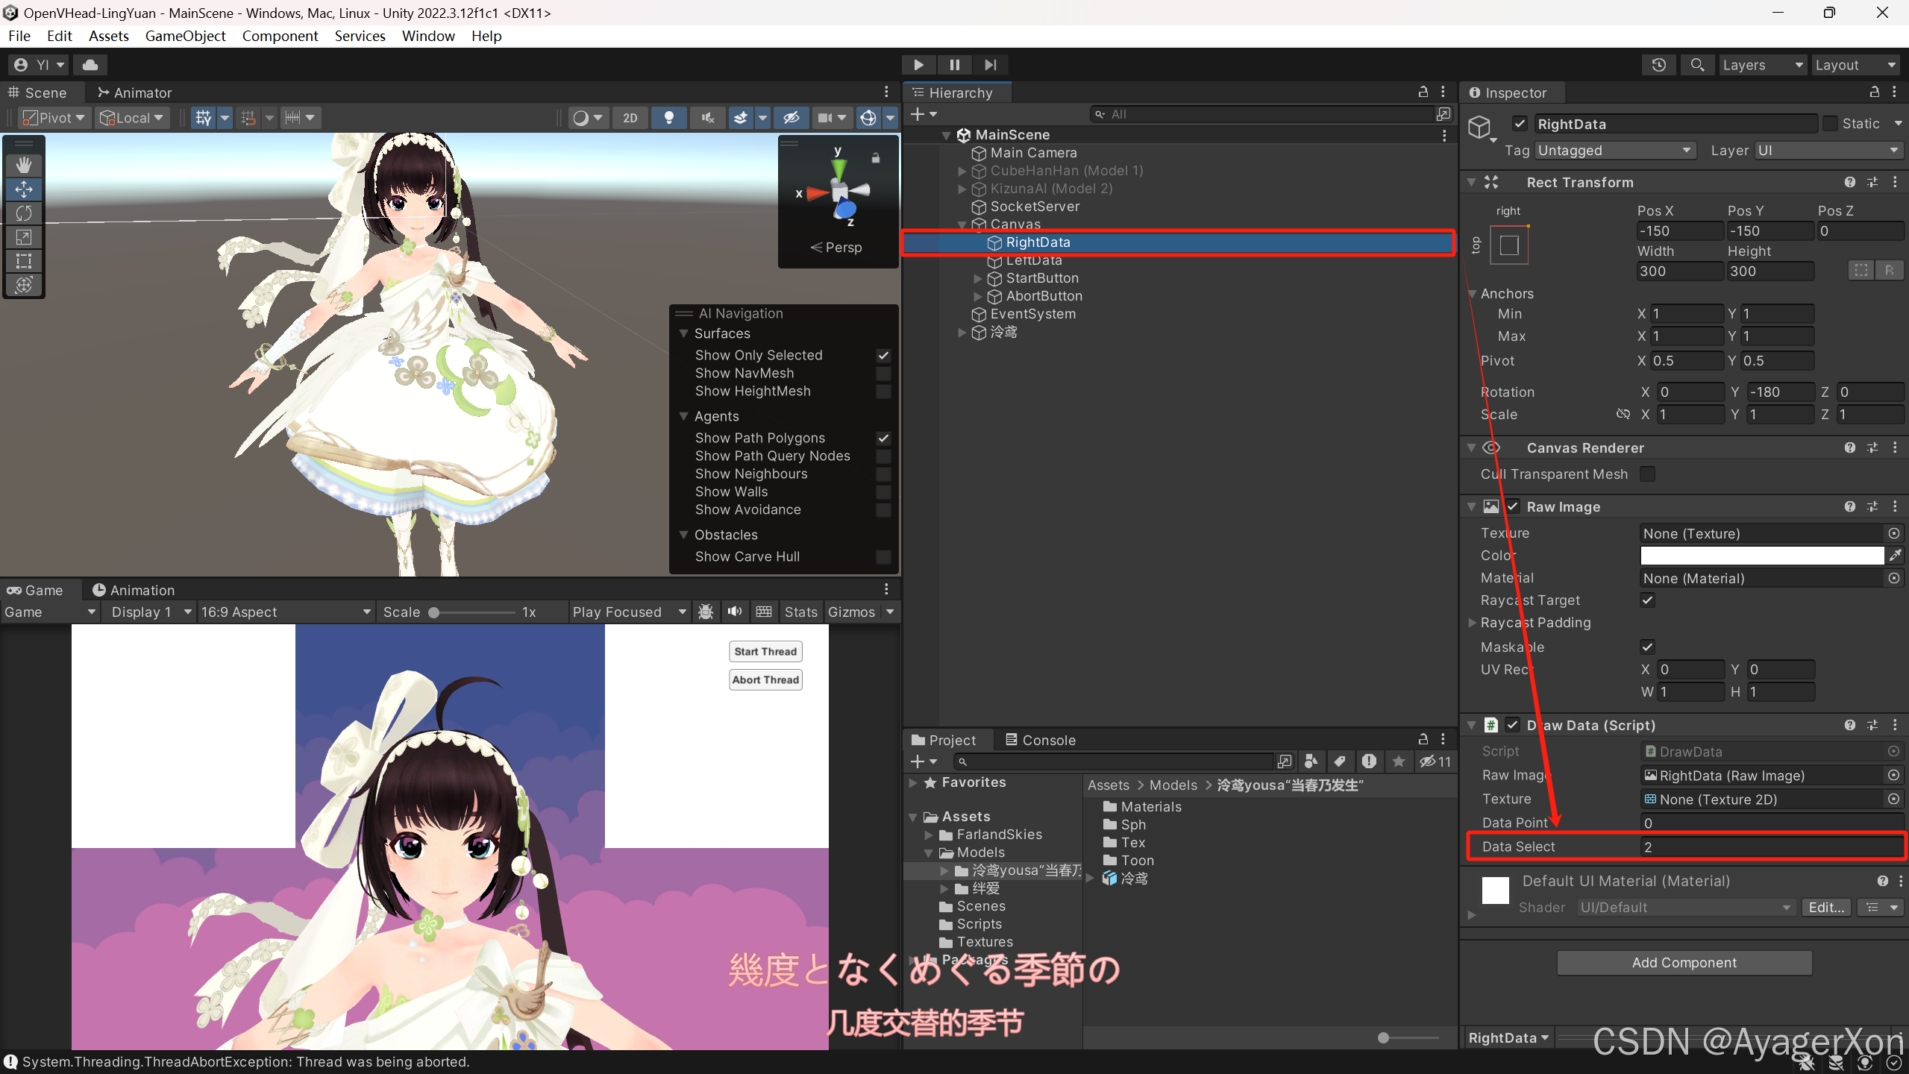Screen dimensions: 1909x1074
Task: Toggle RightData active checkbox in Inspector
Action: (1520, 124)
